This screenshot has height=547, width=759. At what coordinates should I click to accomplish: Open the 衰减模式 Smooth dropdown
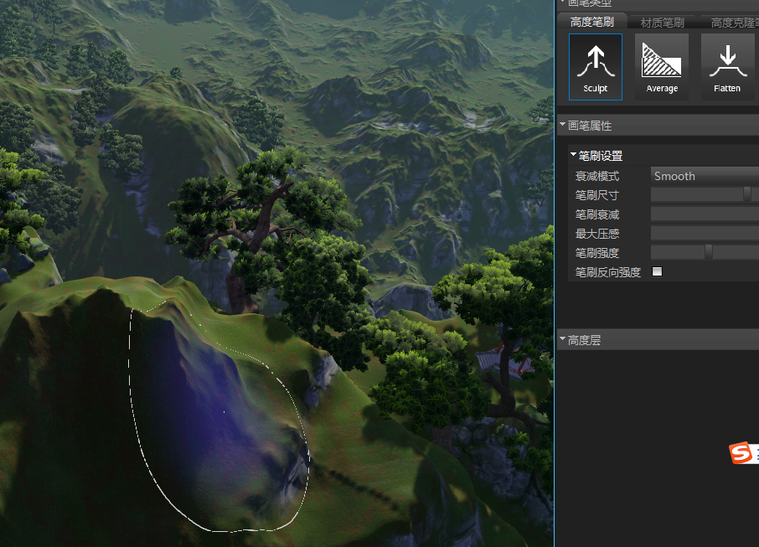(704, 176)
